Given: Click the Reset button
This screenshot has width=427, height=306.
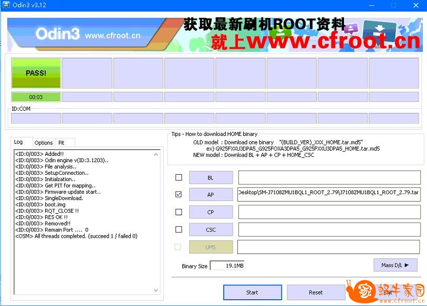Looking at the screenshot, I should coord(316,292).
